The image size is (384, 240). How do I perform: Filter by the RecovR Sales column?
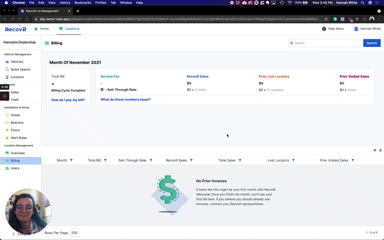pyautogui.click(x=191, y=160)
